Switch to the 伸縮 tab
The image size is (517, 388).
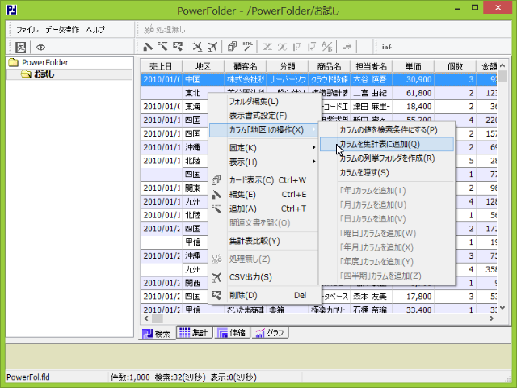(232, 332)
